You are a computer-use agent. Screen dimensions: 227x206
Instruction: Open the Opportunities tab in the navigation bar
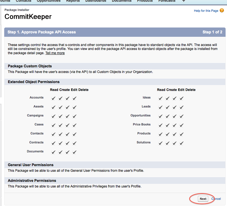pos(48,1)
